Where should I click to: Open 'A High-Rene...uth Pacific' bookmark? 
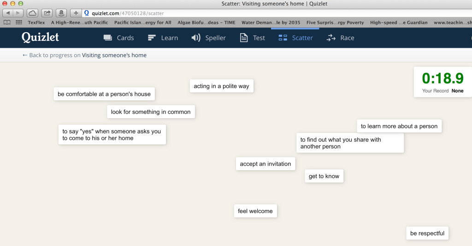79,23
